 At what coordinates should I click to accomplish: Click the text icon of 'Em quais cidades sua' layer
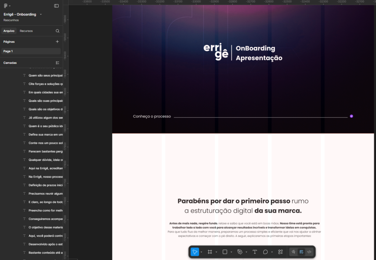(24, 92)
